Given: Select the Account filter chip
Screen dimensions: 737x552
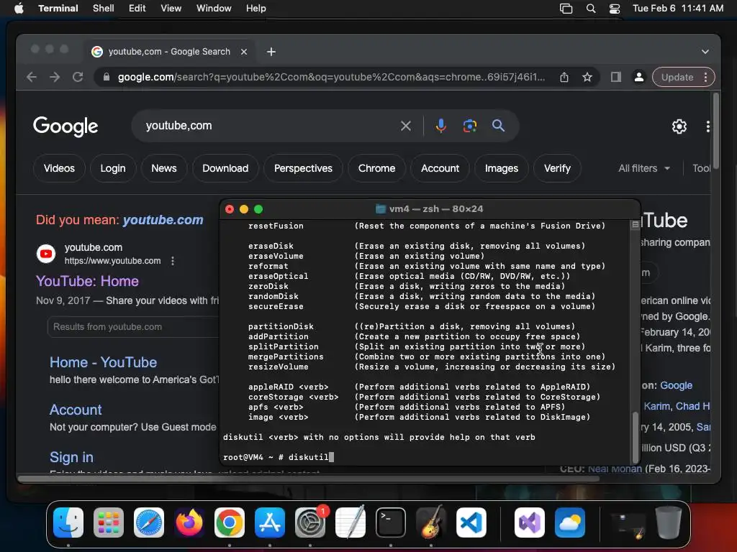Looking at the screenshot, I should tap(440, 168).
